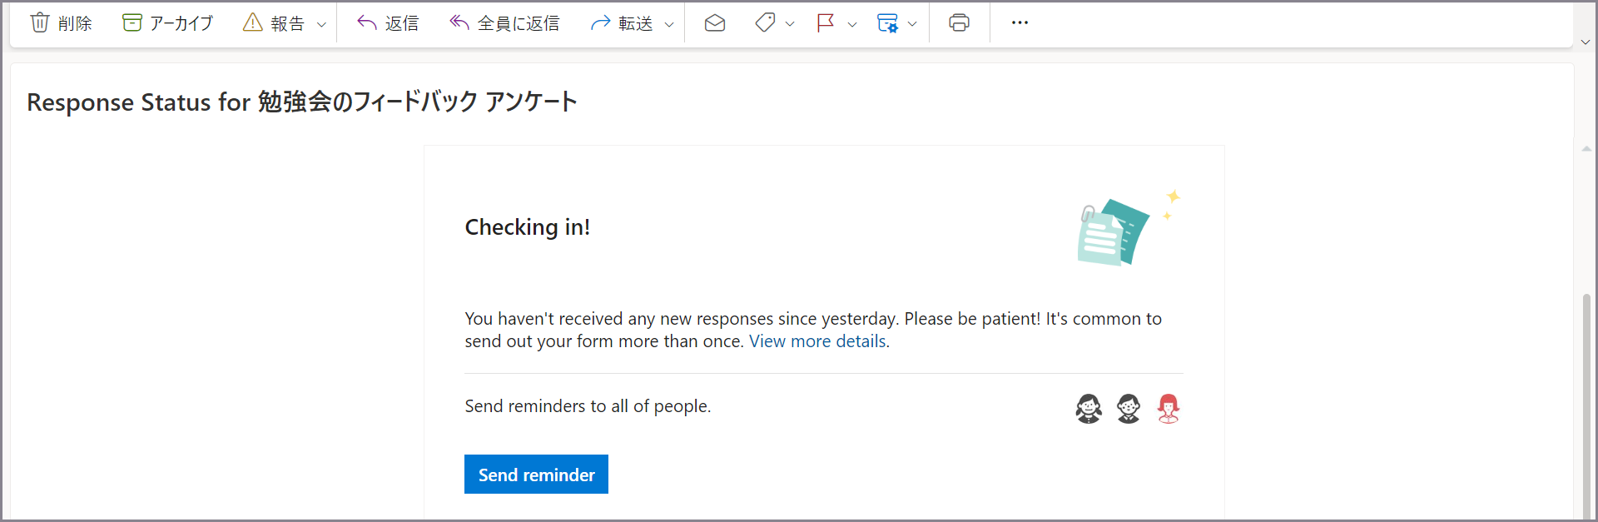1598x522 pixels.
Task: Click the 報告 warning triangle icon
Action: click(x=253, y=23)
